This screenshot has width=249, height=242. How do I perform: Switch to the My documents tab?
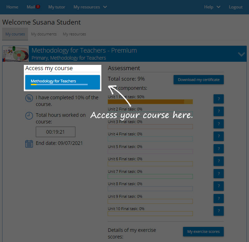44,34
